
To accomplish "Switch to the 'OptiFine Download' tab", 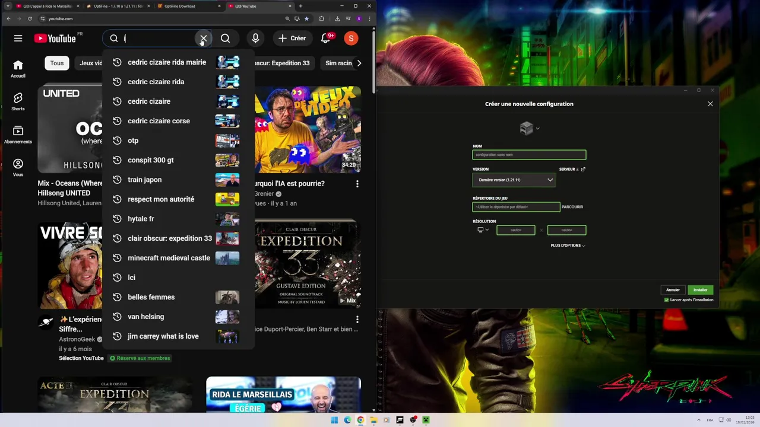I will point(189,6).
